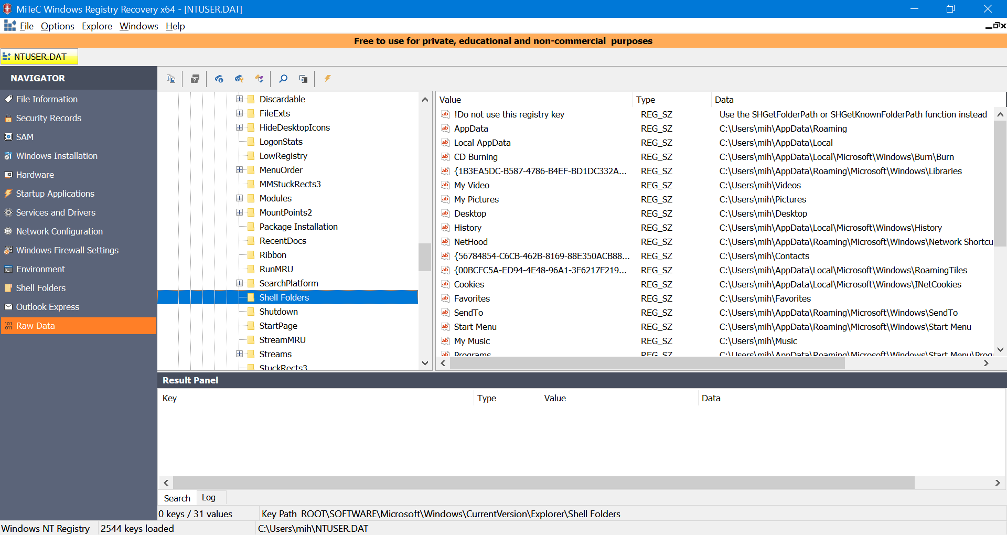Viewport: 1007px width, 535px height.
Task: Open the Explore menu
Action: [97, 26]
